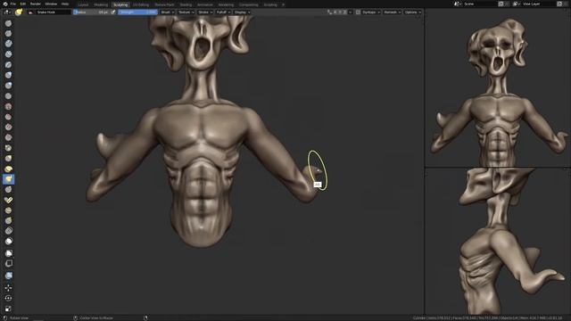The height and width of the screenshot is (321, 571).
Task: Add a new workspace with plus button
Action: [284, 4]
